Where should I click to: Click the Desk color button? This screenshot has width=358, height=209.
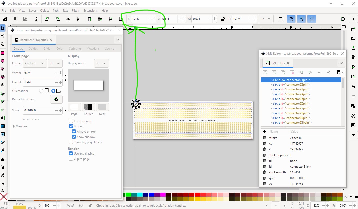[x=102, y=107]
